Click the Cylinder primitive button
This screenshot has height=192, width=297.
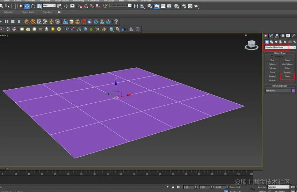point(272,68)
